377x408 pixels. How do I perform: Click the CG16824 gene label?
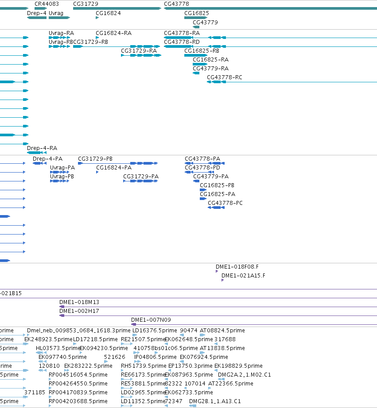coord(109,13)
